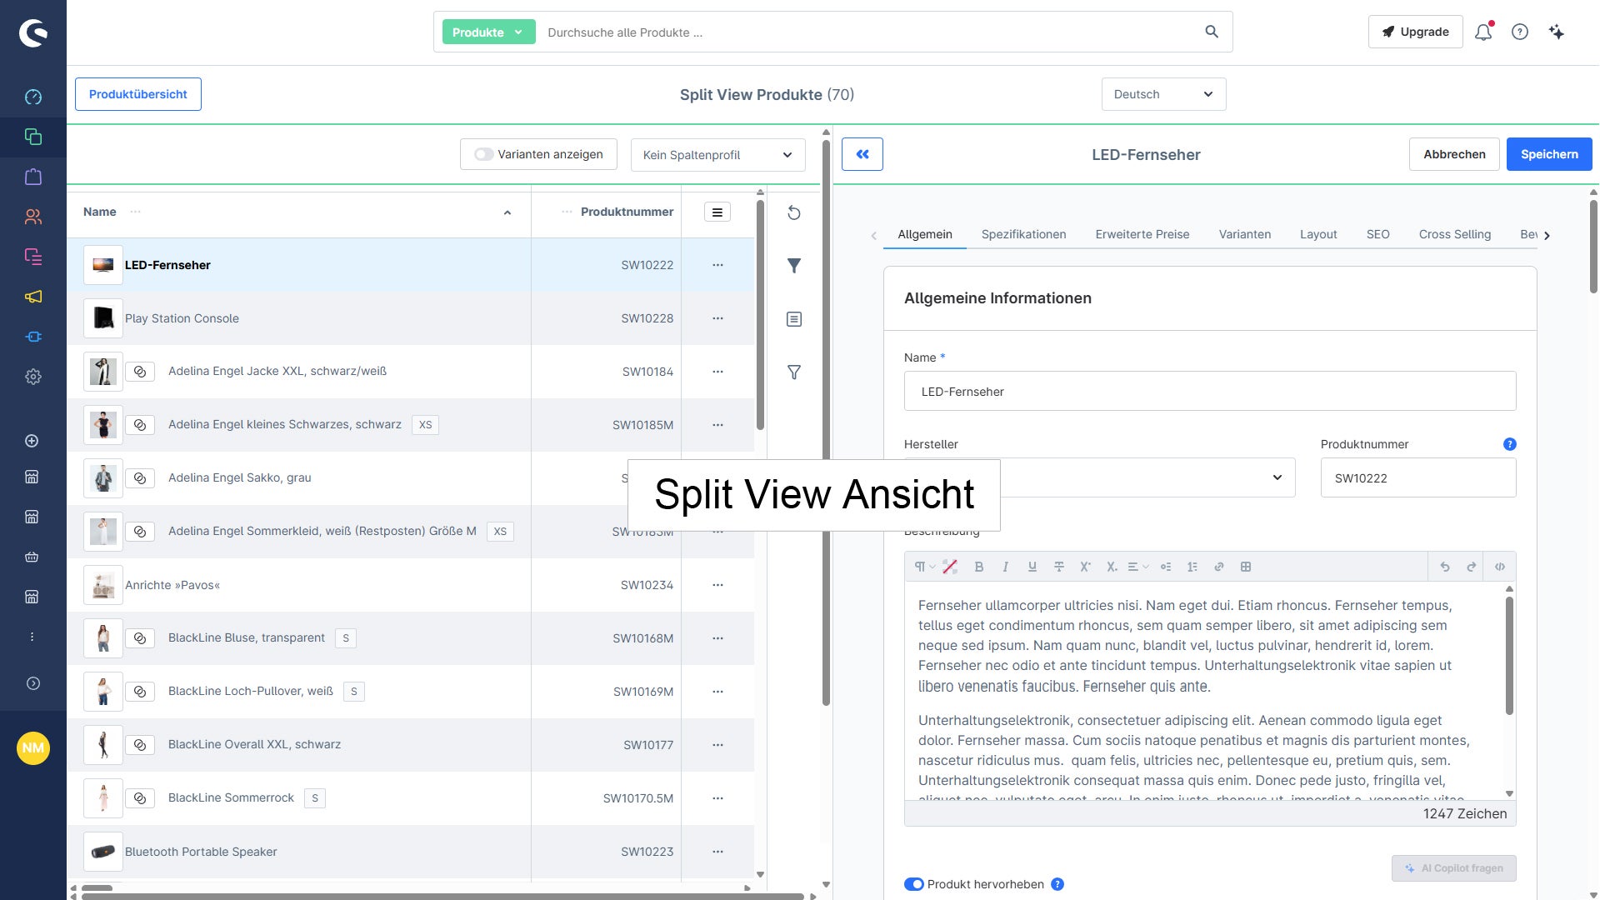This screenshot has height=900, width=1600.
Task: Click the product list horizontal scrollbar
Action: pos(97,888)
